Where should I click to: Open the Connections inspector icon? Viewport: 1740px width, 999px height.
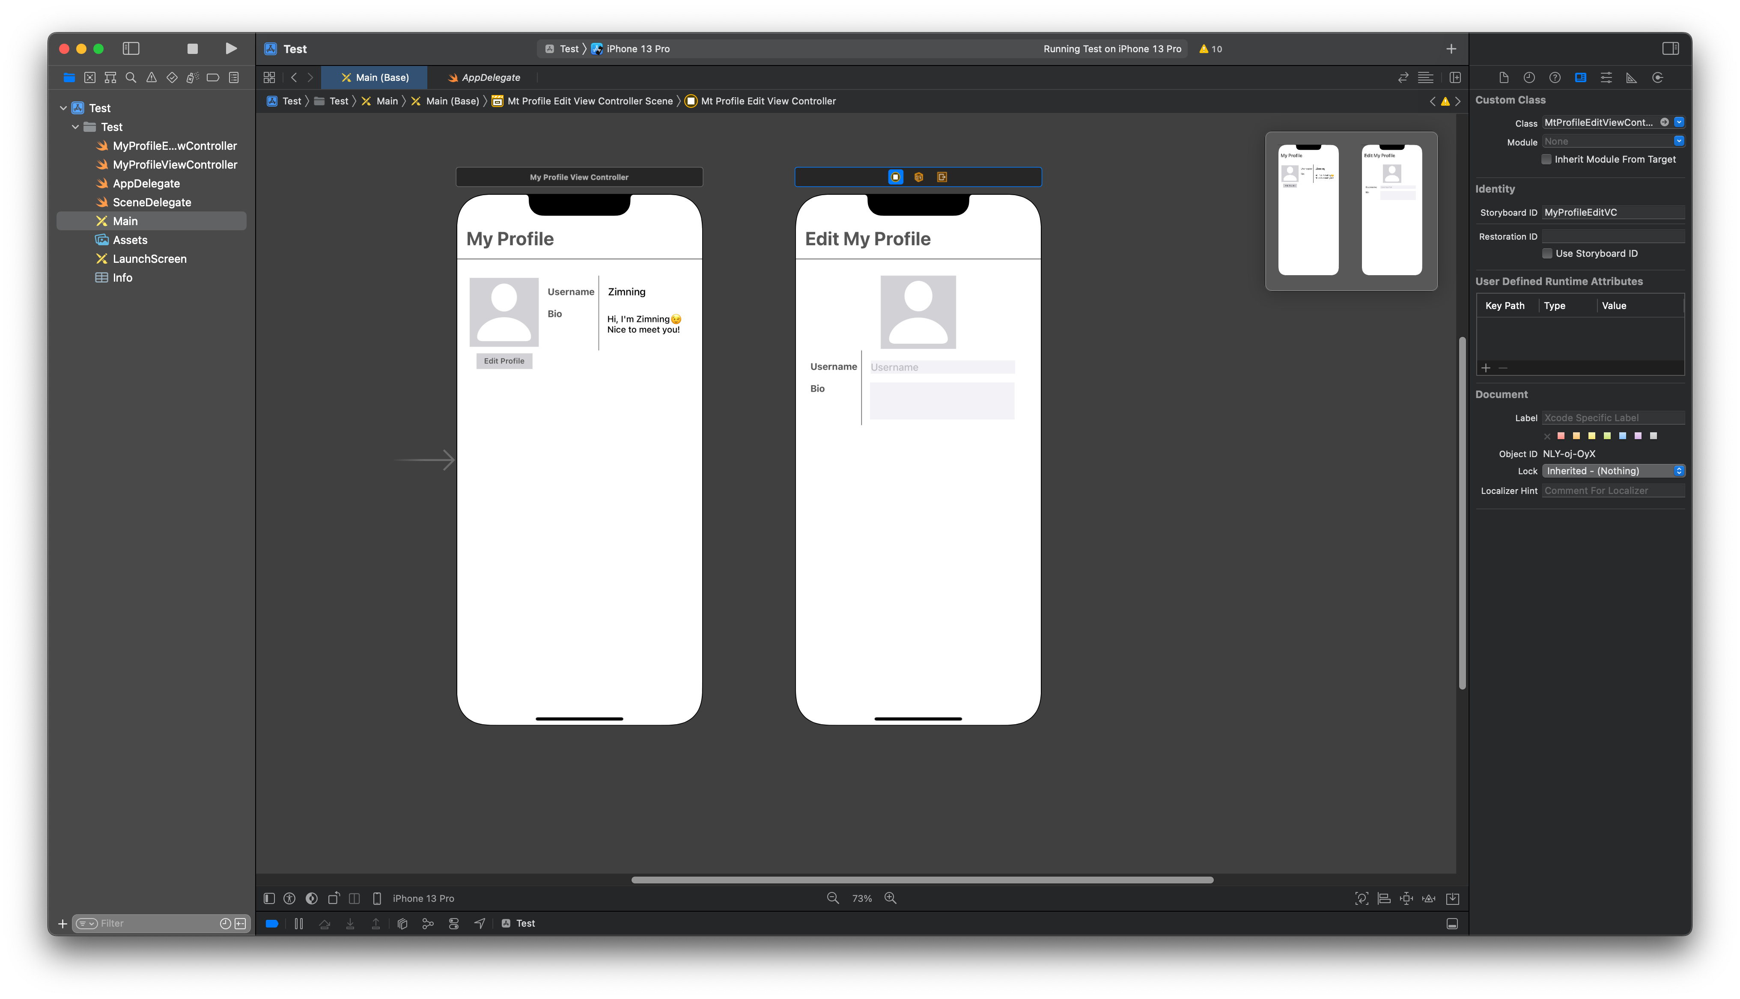1658,77
